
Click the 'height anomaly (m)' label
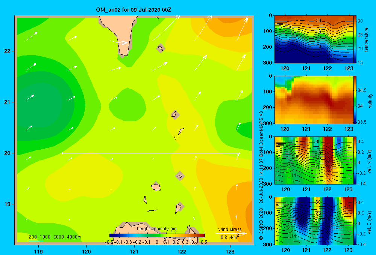[x=157, y=229]
